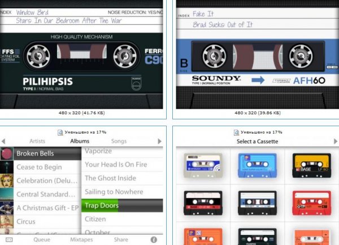Click the magnifier icon above the album list
The width and height of the screenshot is (339, 245).
pos(60,132)
